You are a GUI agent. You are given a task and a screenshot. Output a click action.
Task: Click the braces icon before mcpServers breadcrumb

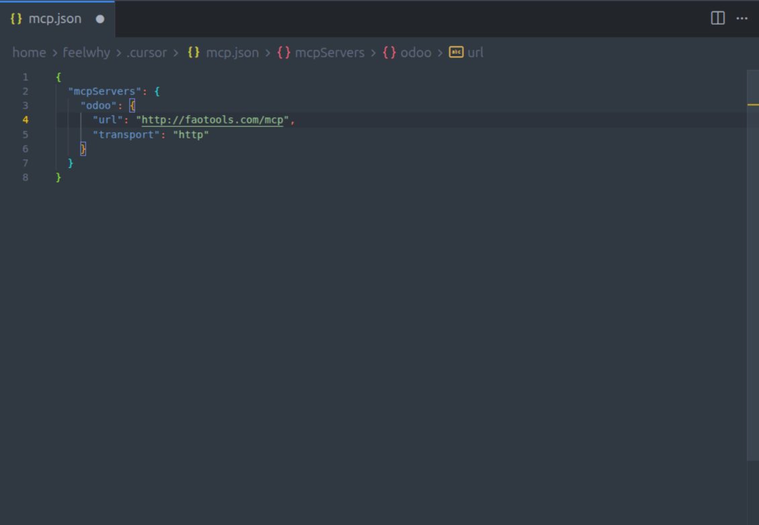pyautogui.click(x=283, y=52)
